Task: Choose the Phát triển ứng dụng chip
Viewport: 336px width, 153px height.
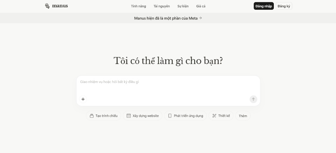Action: [x=185, y=116]
